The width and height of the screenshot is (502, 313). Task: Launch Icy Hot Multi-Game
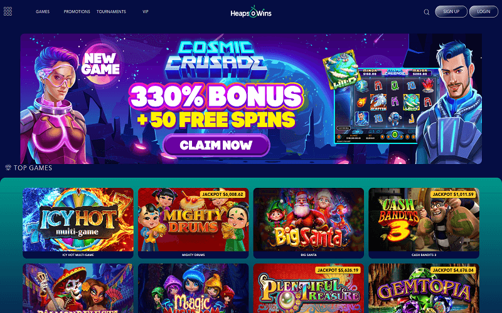tap(78, 223)
